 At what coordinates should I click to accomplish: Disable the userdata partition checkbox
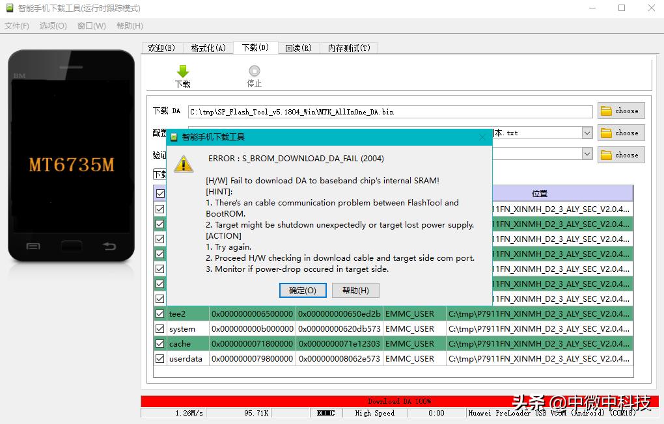159,358
